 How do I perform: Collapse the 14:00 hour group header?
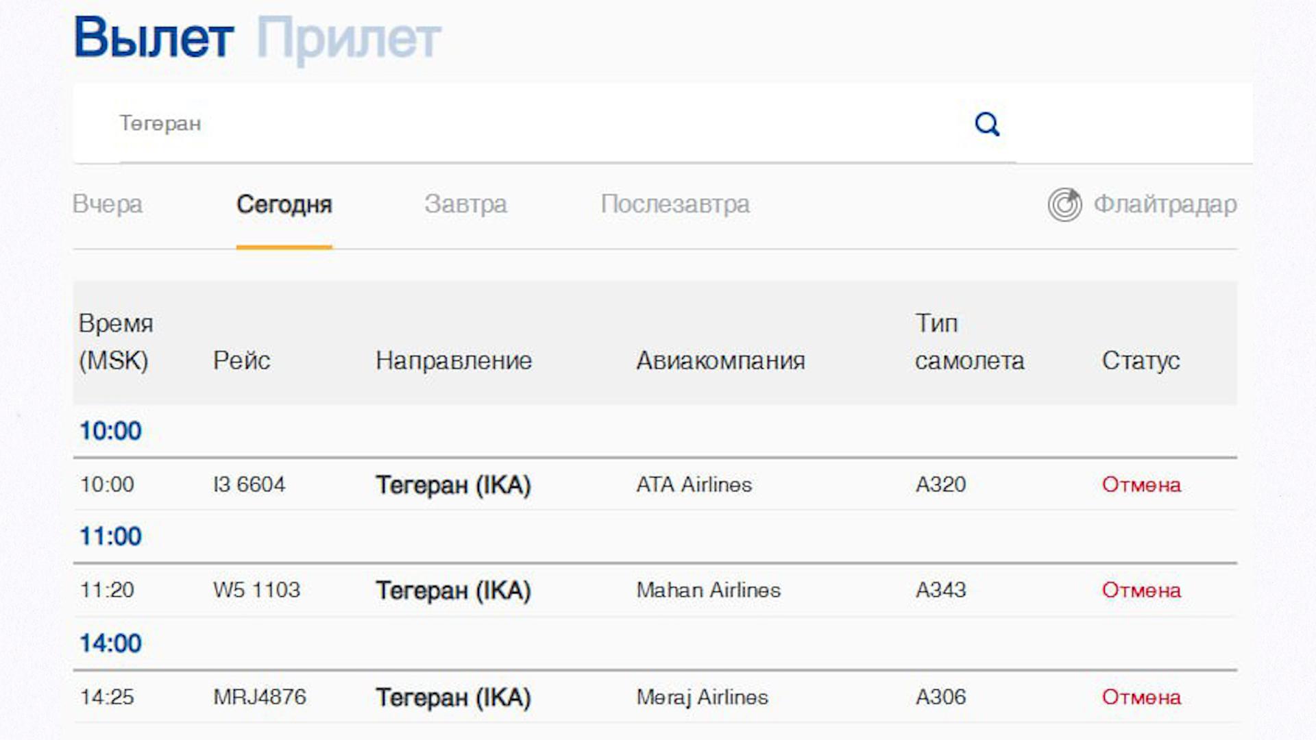click(110, 643)
